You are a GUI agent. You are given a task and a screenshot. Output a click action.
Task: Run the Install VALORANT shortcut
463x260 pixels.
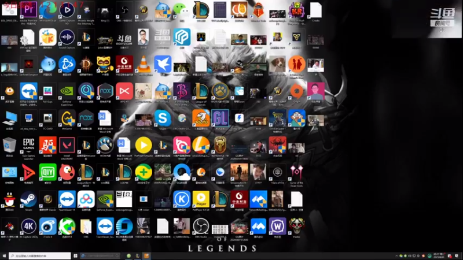pyautogui.click(x=67, y=145)
